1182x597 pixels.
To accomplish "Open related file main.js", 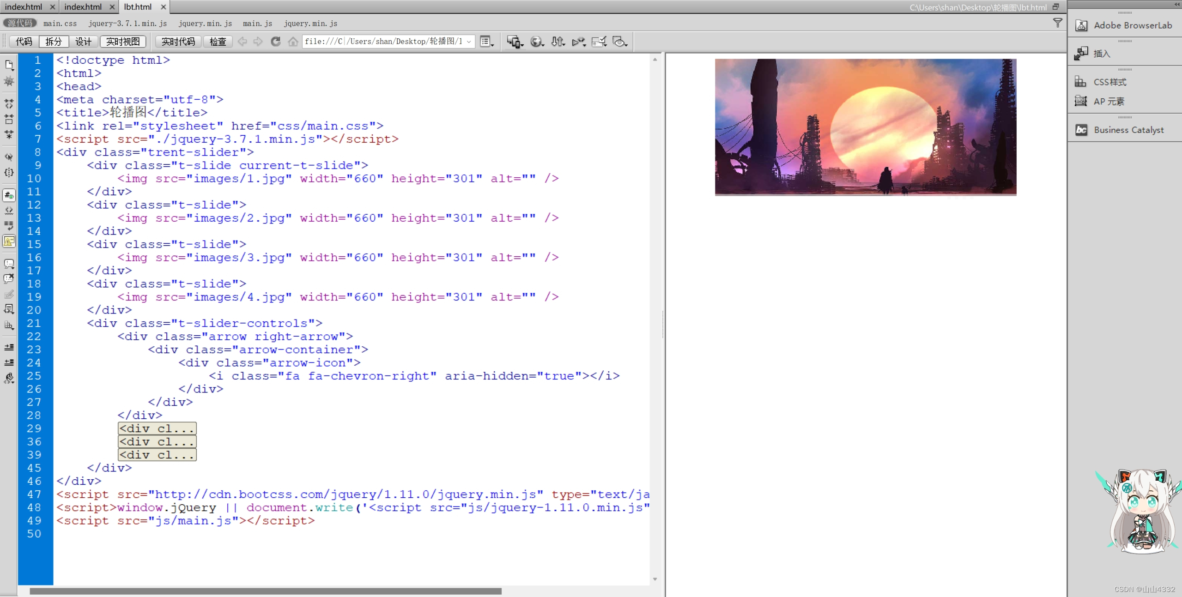I will (x=257, y=24).
